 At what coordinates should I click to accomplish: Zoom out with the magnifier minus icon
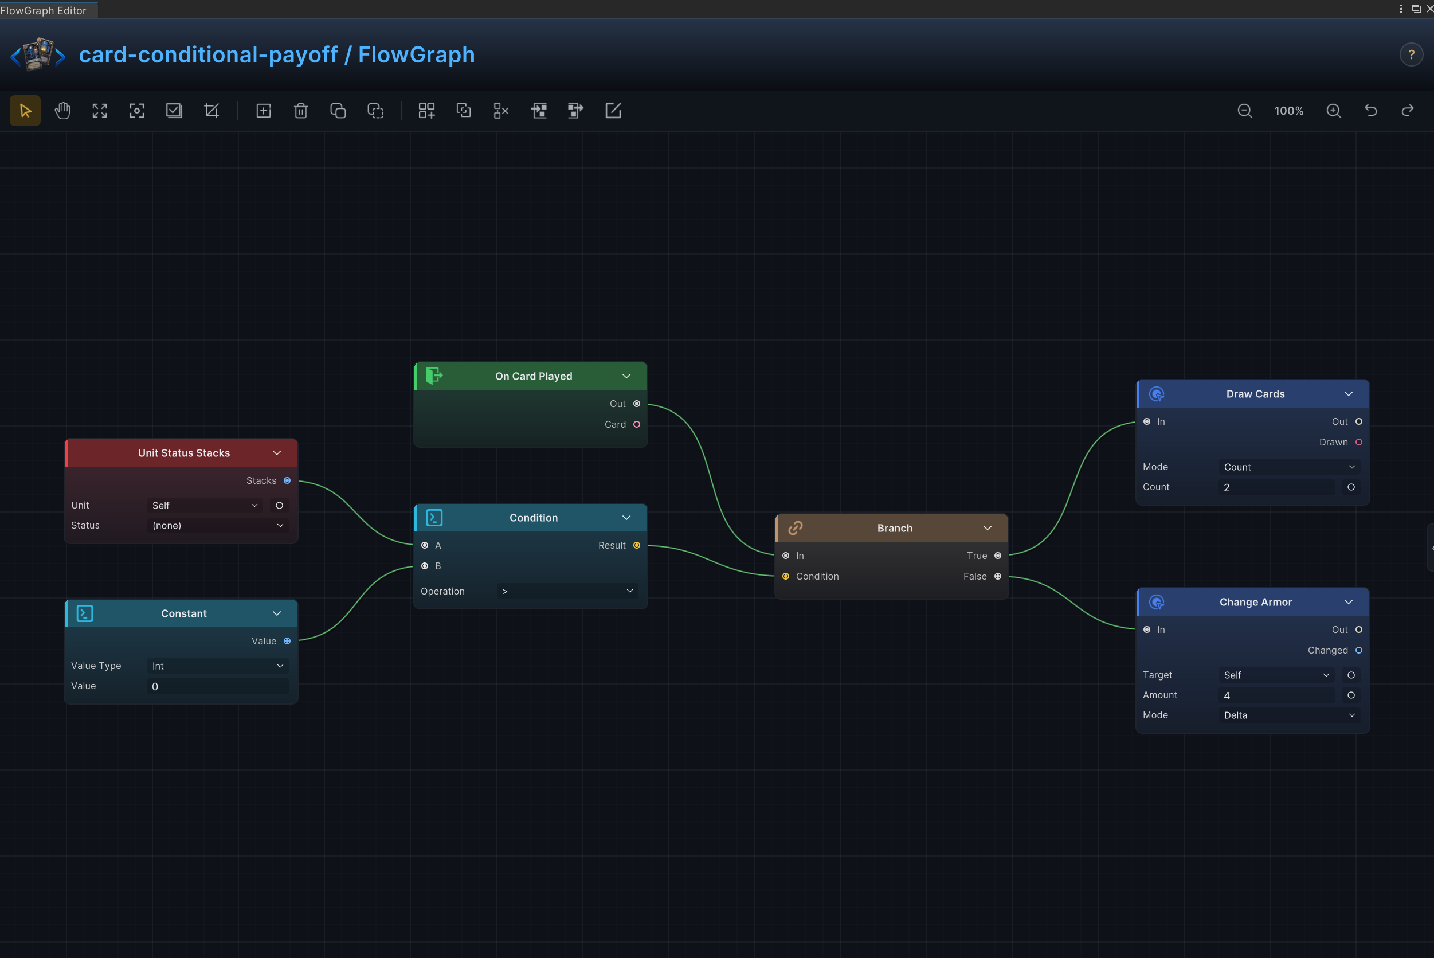1245,111
